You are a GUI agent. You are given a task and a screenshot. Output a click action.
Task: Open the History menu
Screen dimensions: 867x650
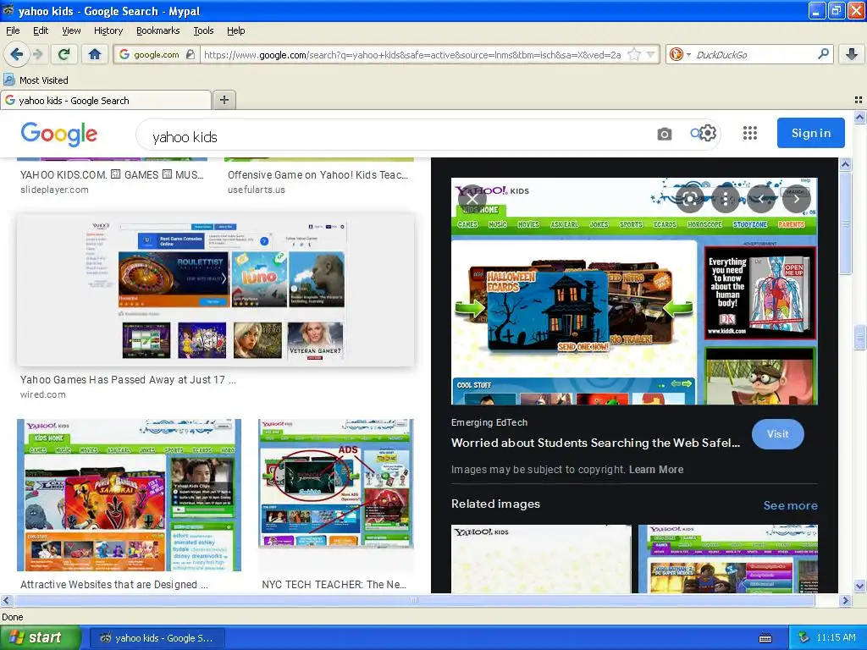(x=108, y=30)
